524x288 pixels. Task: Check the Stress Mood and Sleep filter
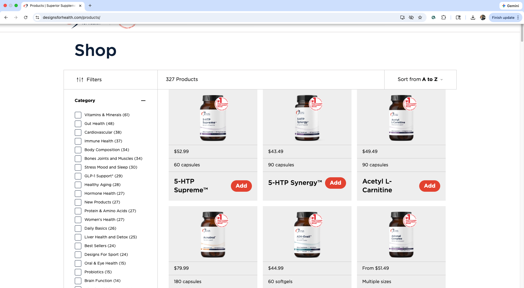pos(78,167)
